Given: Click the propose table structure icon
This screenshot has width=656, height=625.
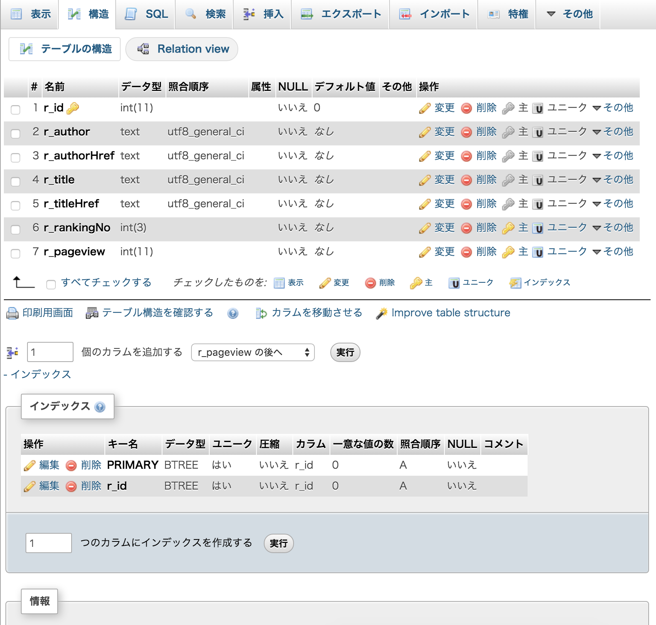Looking at the screenshot, I should coord(92,313).
